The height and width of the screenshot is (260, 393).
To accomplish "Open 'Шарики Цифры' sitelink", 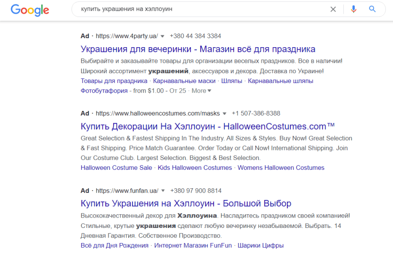I will click(x=261, y=245).
